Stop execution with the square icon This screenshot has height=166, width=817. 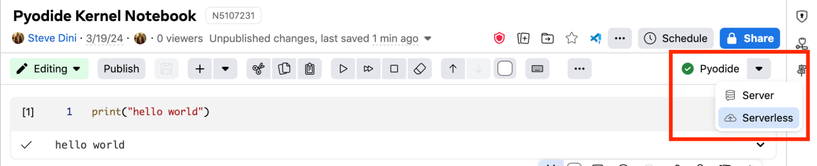pos(394,69)
